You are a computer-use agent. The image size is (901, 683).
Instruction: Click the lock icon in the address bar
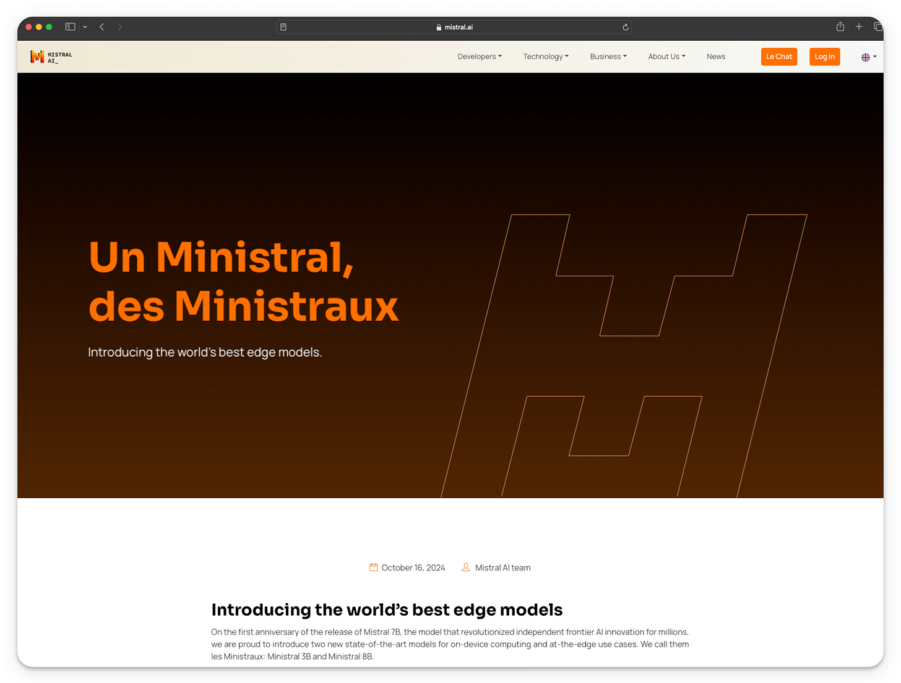pyautogui.click(x=439, y=27)
